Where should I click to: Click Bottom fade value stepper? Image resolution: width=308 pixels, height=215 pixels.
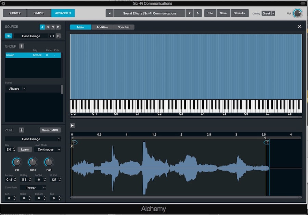tap(44, 198)
